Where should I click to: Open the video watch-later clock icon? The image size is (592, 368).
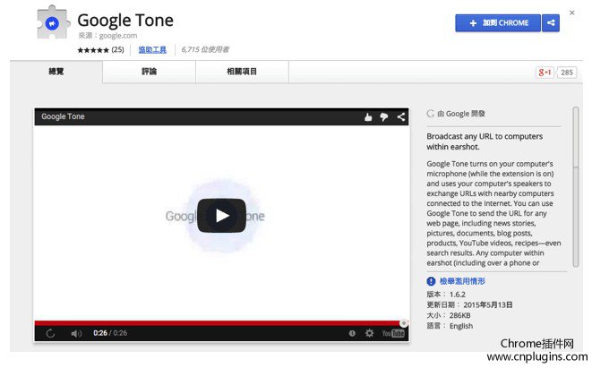352,333
